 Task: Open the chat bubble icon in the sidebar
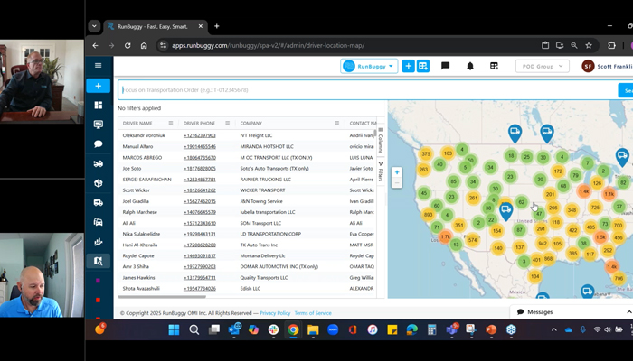pyautogui.click(x=98, y=144)
